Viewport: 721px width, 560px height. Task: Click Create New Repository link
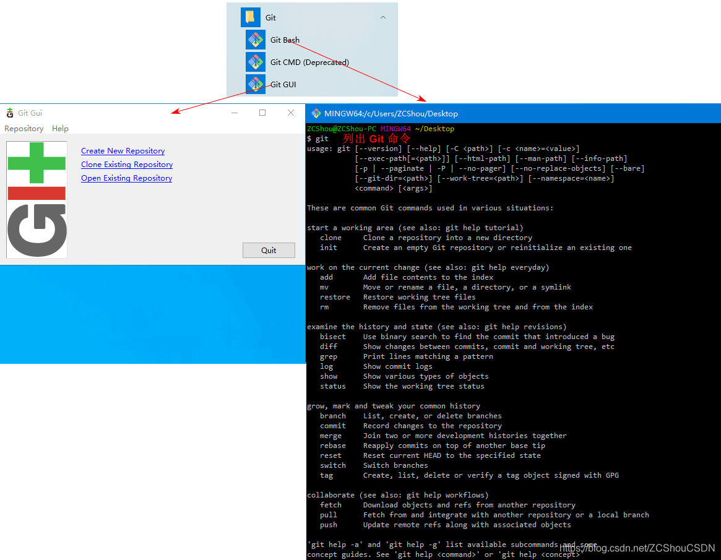[123, 151]
